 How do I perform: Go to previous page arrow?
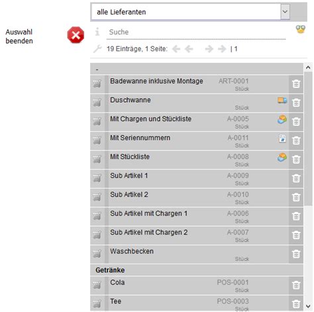[189, 49]
